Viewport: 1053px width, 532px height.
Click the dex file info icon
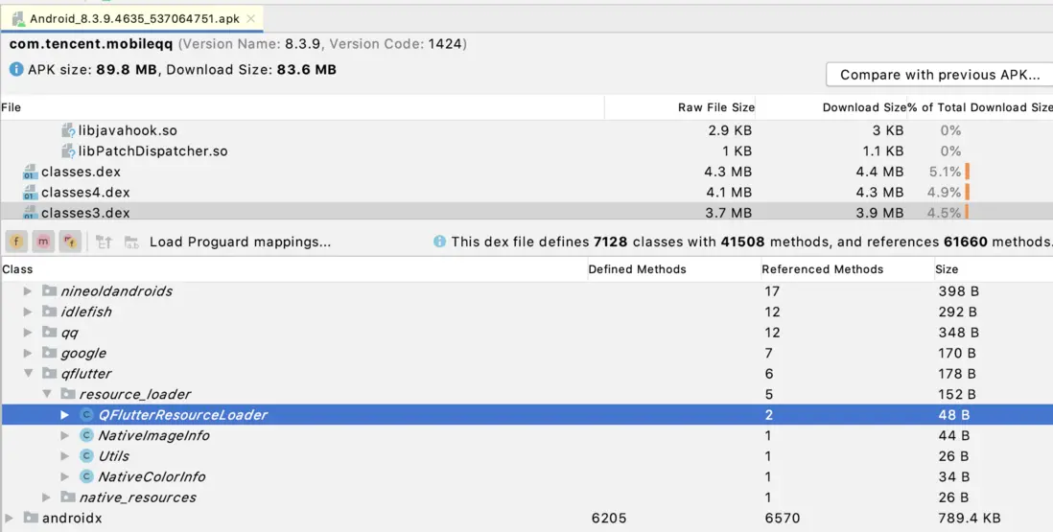point(439,242)
